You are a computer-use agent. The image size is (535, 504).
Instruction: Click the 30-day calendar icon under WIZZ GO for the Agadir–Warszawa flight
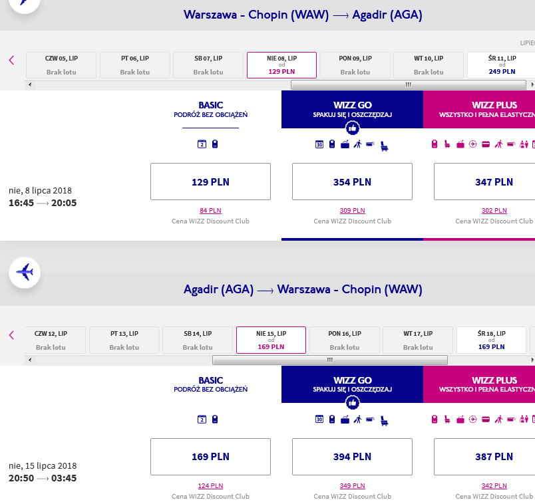tap(319, 420)
